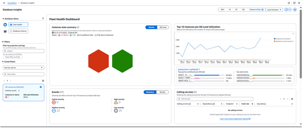Viewport: 304px width, 128px height.
Task: Close the Database Views side panel
Action: click(43, 18)
